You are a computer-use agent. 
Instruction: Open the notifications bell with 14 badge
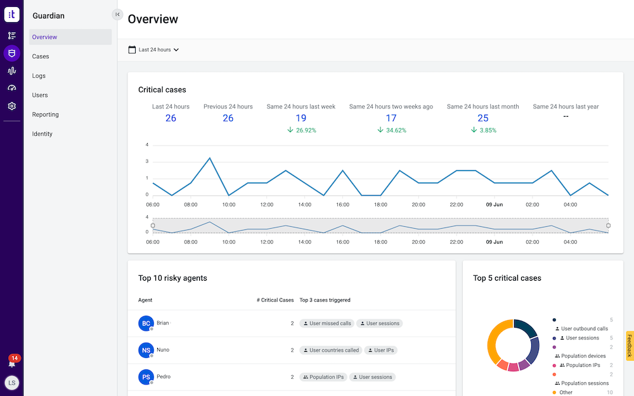pos(11,362)
